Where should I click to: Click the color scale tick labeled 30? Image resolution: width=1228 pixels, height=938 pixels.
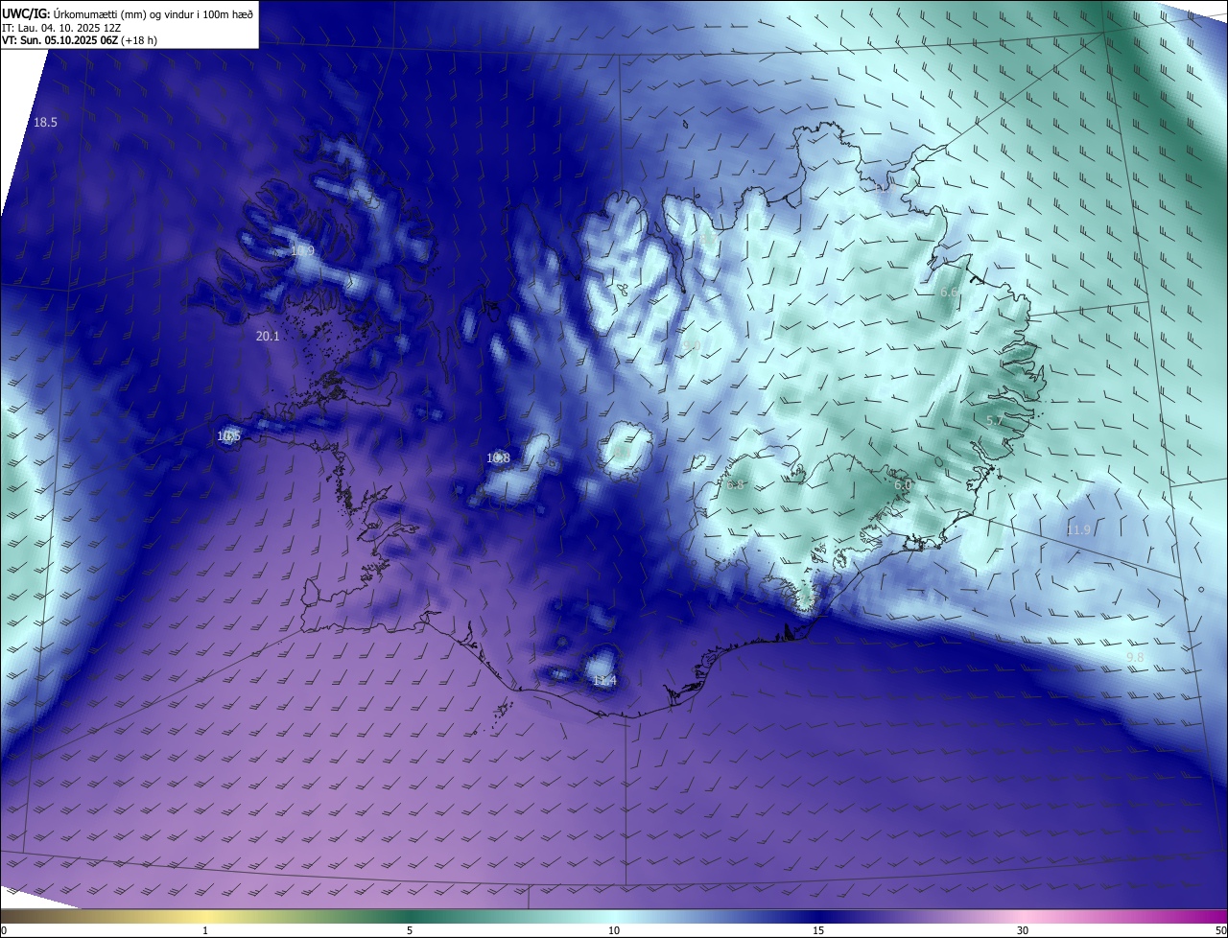click(x=1023, y=930)
